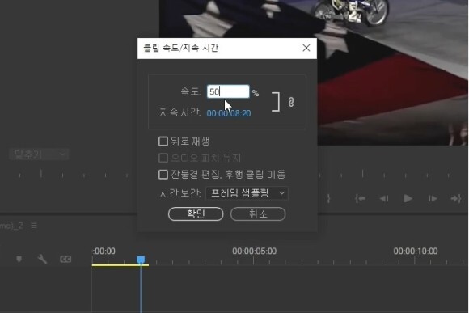Image resolution: width=469 pixels, height=313 pixels.
Task: Step forward one frame in monitor
Action: pyautogui.click(x=433, y=198)
